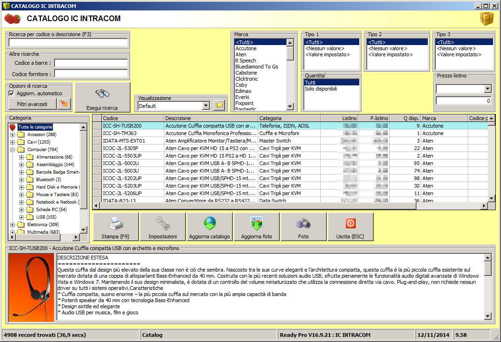Click the strawberry logo in the header
Screen dimensions: 501x342
(x=13, y=19)
